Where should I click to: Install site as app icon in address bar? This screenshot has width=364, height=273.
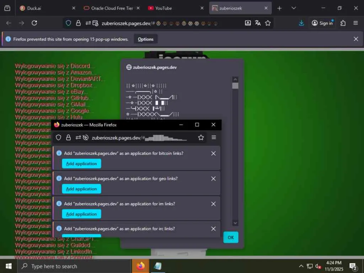(x=248, y=23)
